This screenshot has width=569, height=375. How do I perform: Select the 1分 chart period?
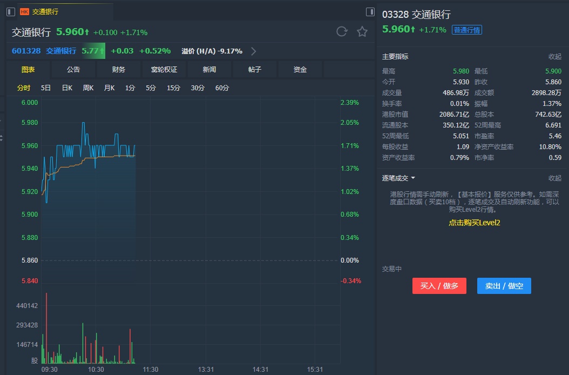click(x=130, y=88)
